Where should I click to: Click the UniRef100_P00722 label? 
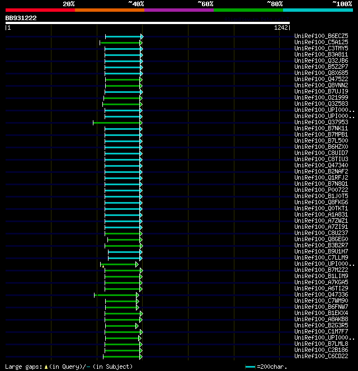coord(321,190)
